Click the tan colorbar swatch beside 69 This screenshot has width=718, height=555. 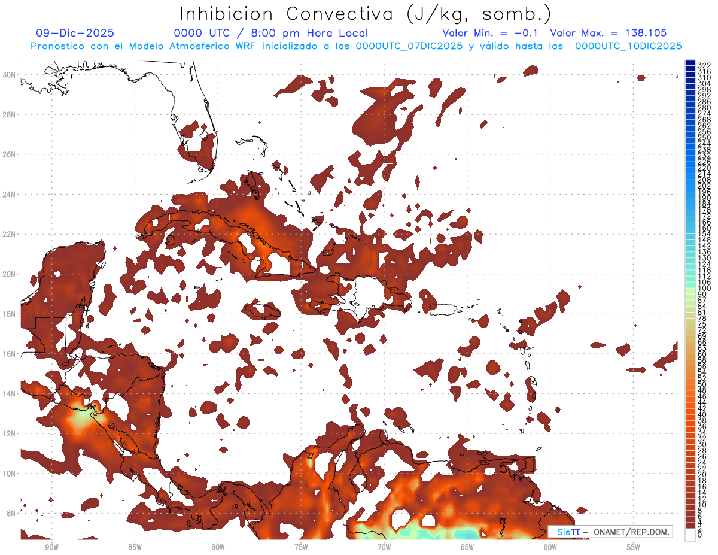(690, 333)
